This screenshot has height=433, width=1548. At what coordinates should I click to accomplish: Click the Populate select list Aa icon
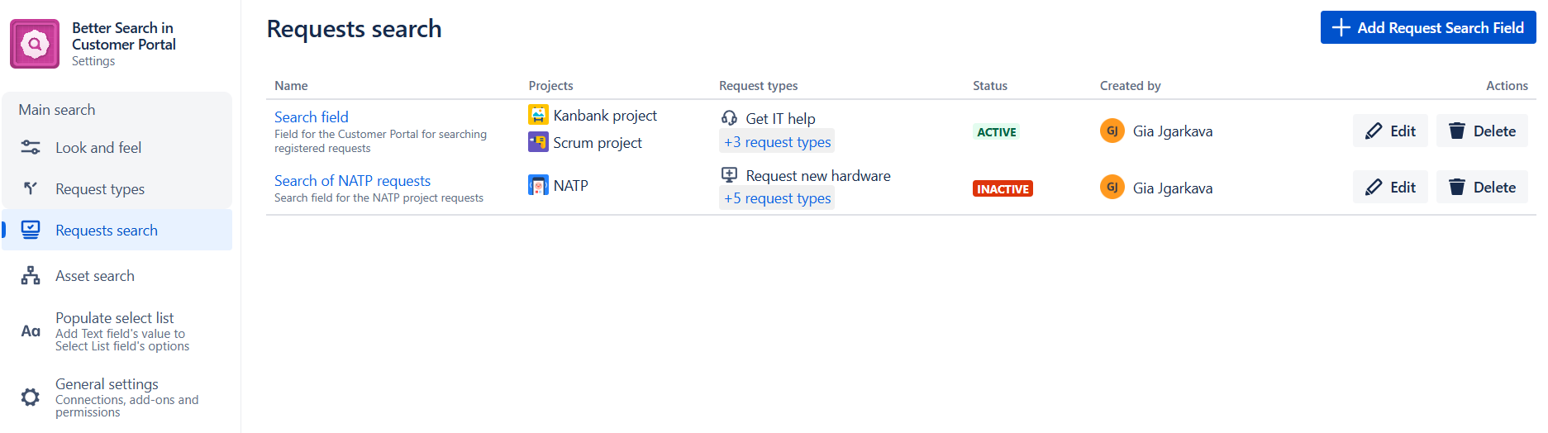point(31,331)
